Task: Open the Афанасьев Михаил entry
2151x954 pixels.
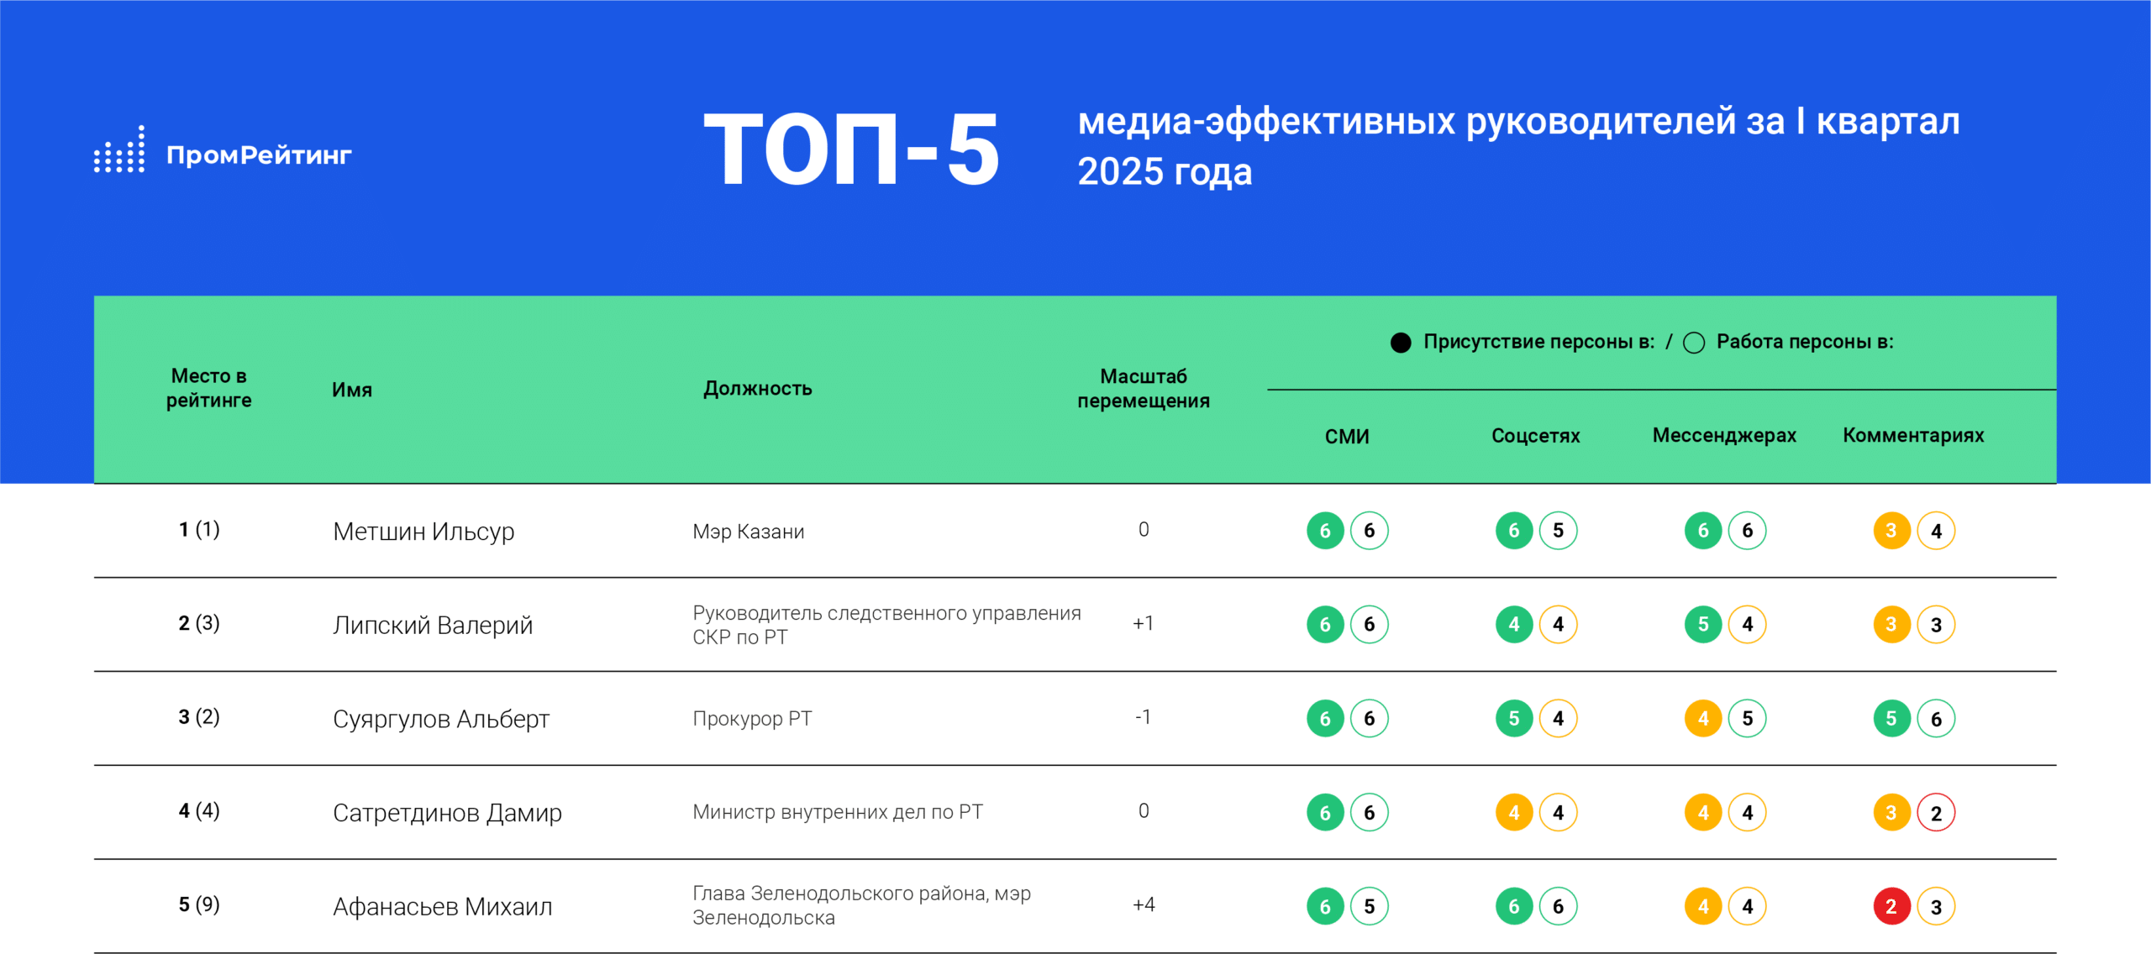Action: pos(442,907)
